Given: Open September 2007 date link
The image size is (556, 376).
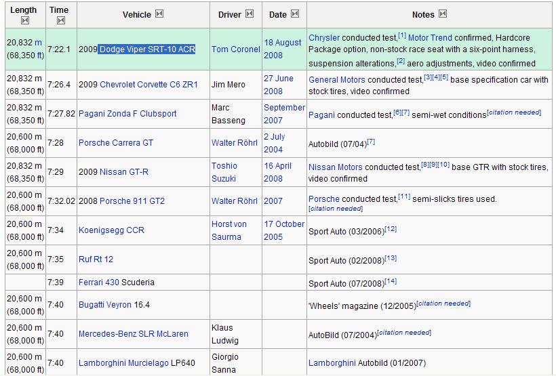Looking at the screenshot, I should pyautogui.click(x=284, y=114).
